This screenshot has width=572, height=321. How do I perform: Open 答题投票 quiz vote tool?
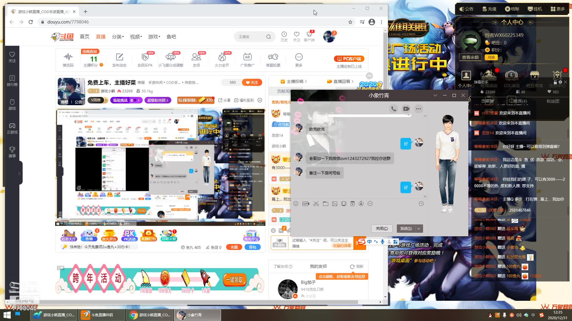tap(273, 59)
